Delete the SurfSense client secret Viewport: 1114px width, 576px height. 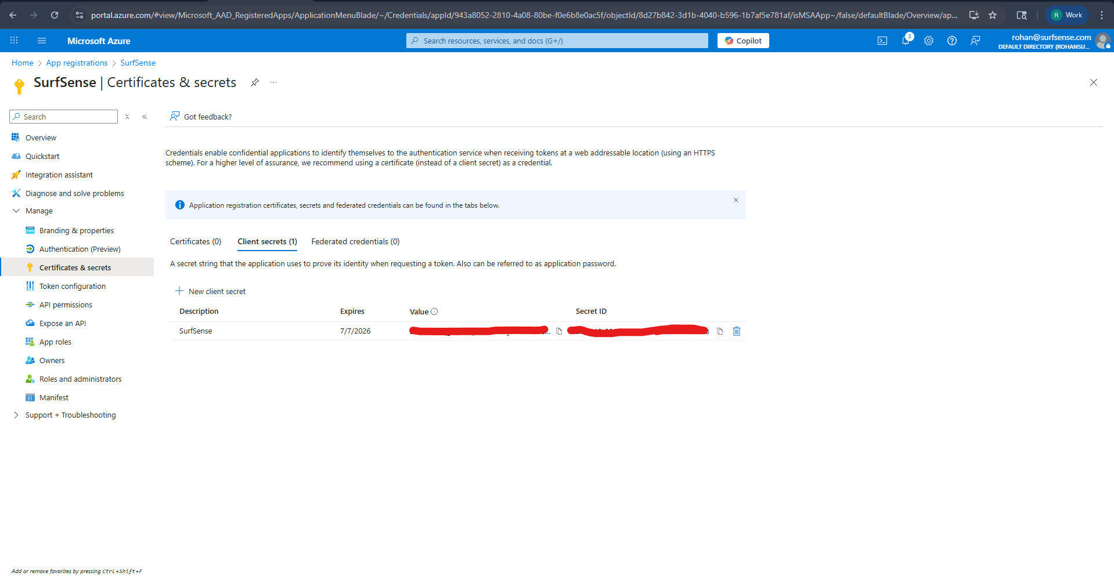(x=737, y=331)
